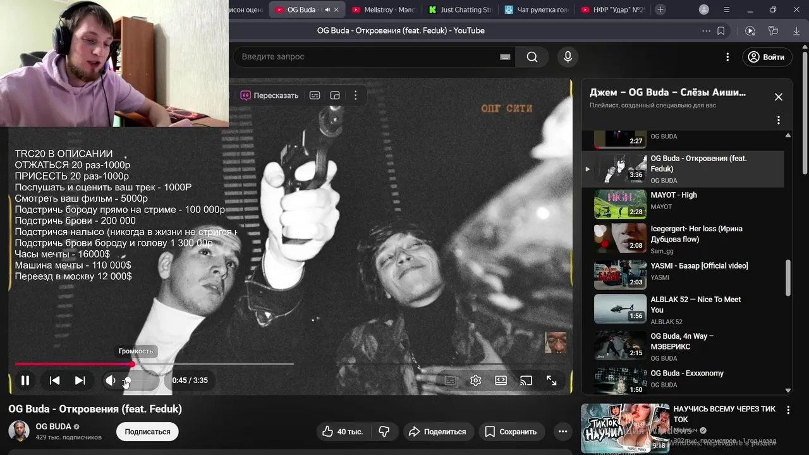Click the Сохранить save button
Screen dimensions: 809x455
coord(511,432)
